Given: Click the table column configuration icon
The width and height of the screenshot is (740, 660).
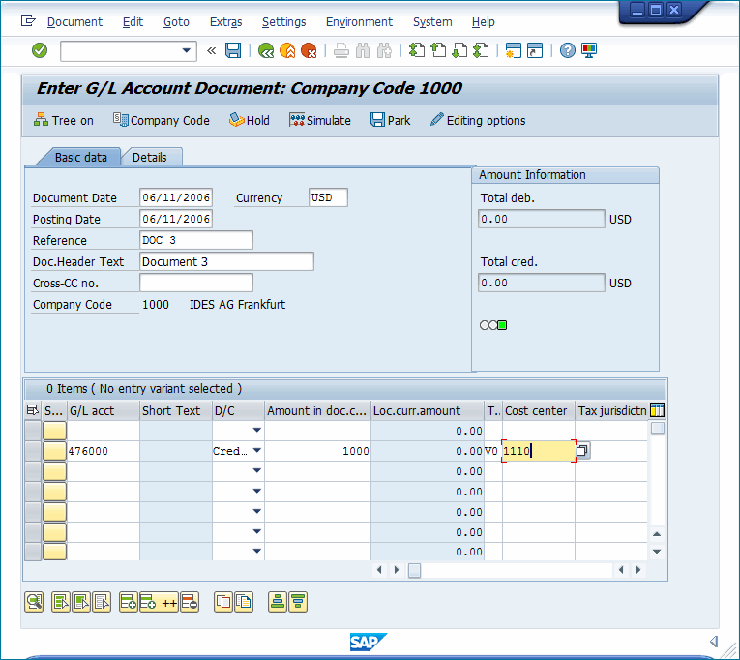Looking at the screenshot, I should pos(658,410).
